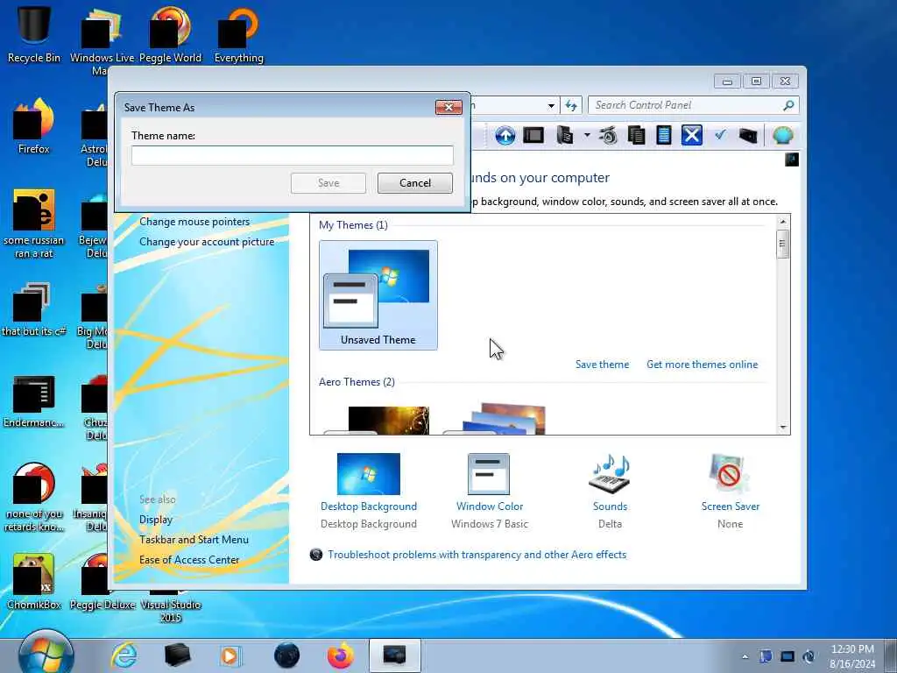Click the action center flag tray icon
Viewport: 897px width, 673px height.
(766, 656)
